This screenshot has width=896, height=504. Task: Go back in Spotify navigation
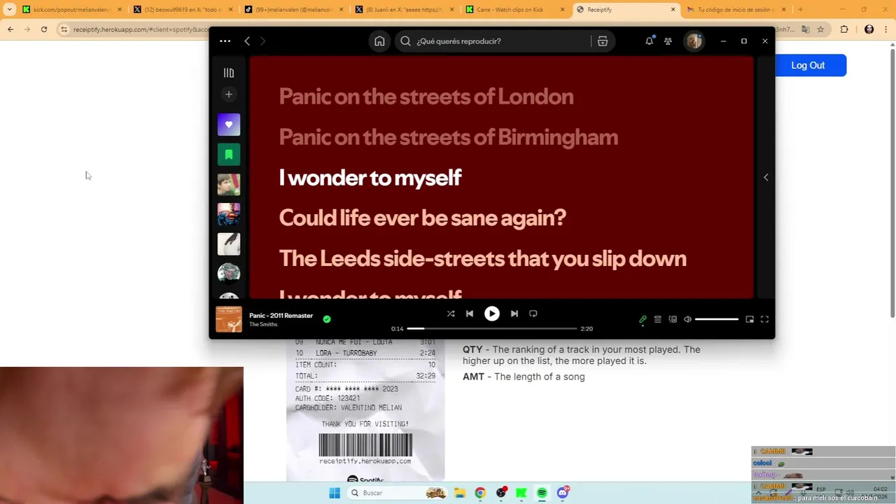pyautogui.click(x=247, y=41)
